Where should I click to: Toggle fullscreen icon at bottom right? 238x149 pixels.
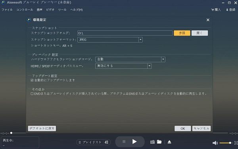click(236, 143)
